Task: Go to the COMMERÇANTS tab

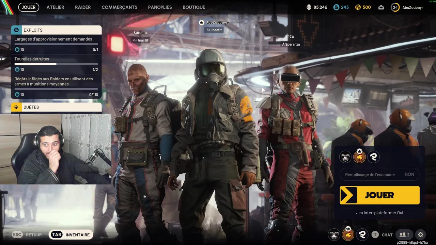Action: [x=119, y=7]
